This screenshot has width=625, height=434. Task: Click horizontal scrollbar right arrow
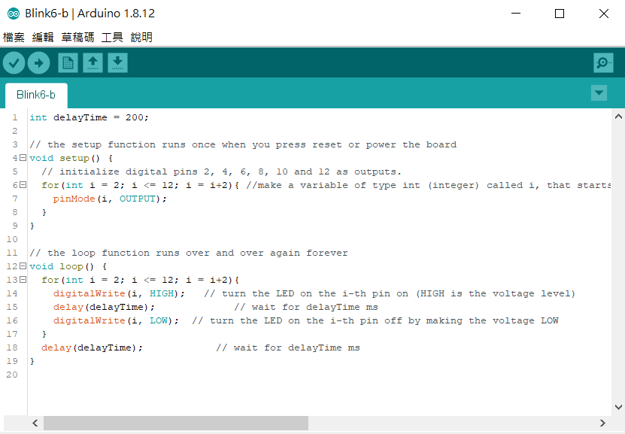[602, 423]
